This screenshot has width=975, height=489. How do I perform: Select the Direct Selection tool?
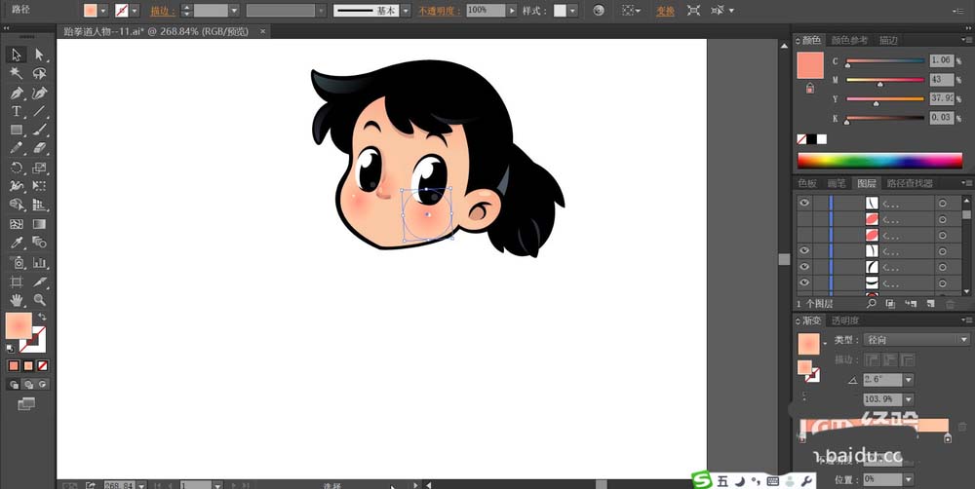pyautogui.click(x=40, y=55)
